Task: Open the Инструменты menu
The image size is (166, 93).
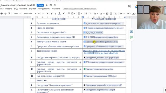Action: click(x=44, y=9)
